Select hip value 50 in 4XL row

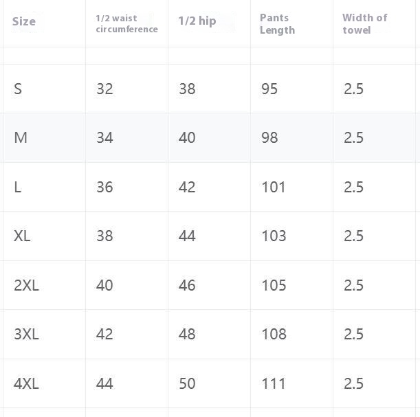click(x=187, y=383)
